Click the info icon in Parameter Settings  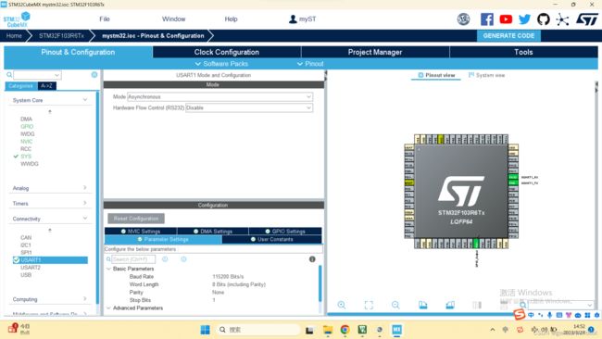pos(312,259)
